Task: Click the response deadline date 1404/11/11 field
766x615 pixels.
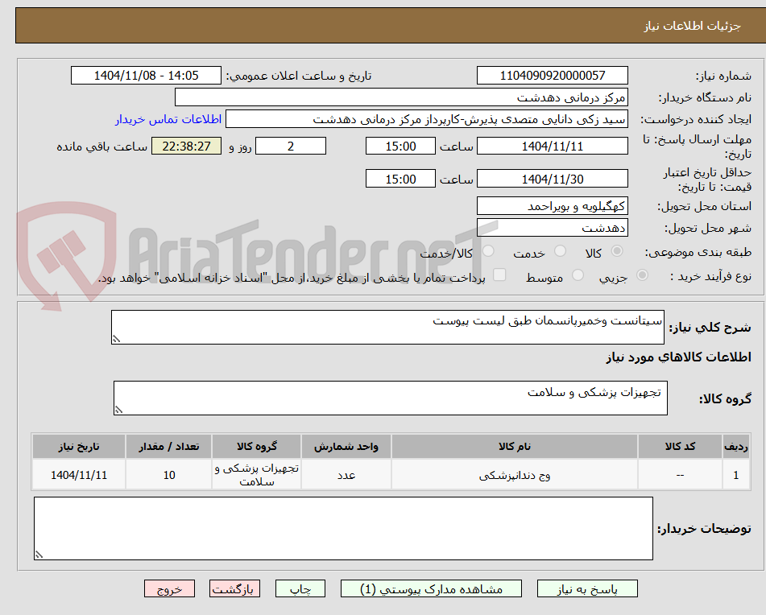Action: coord(552,146)
